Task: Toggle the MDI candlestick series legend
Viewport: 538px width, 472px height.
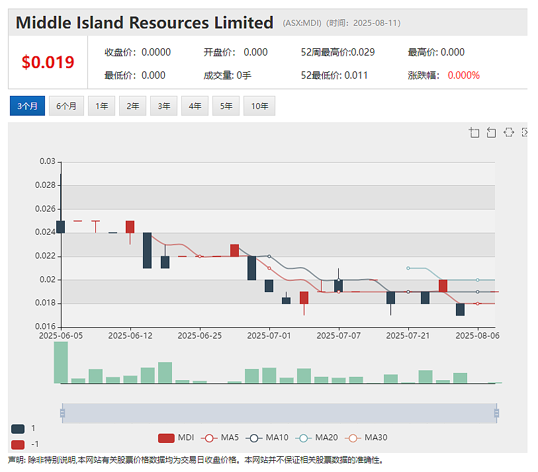Action: click(x=176, y=438)
